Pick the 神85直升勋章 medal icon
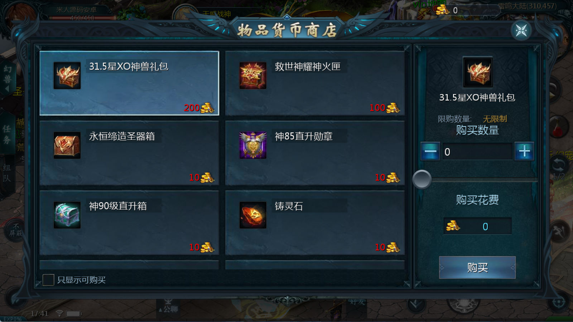Viewport: 573px width, 322px height. click(x=253, y=145)
